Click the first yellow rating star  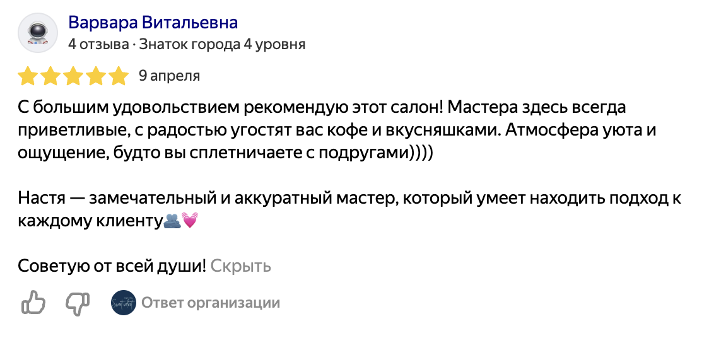pos(28,76)
